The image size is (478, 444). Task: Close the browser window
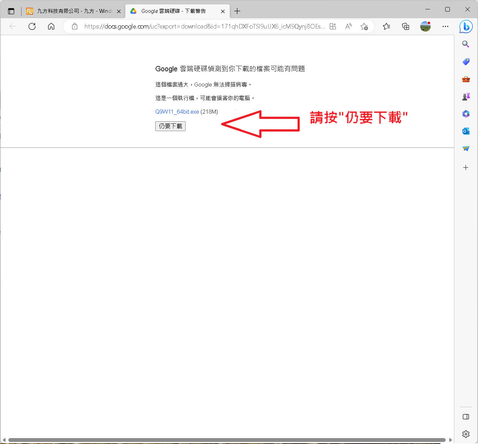click(x=468, y=9)
